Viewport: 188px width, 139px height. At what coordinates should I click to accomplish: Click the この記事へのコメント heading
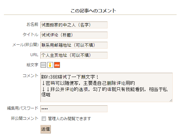point(93,11)
